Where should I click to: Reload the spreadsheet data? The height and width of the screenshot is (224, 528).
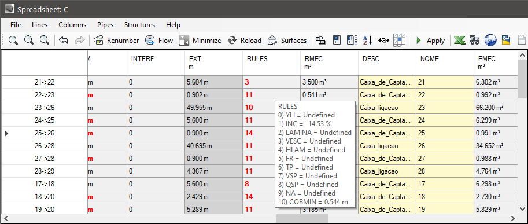[x=244, y=41]
